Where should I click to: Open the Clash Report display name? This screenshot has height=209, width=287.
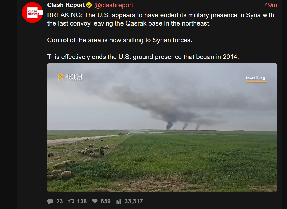(66, 5)
